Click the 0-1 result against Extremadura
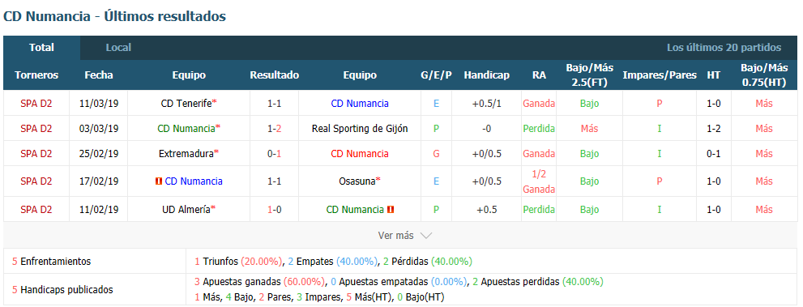 tap(275, 154)
